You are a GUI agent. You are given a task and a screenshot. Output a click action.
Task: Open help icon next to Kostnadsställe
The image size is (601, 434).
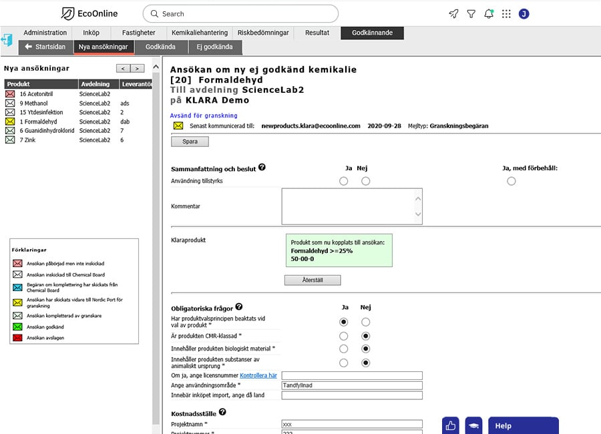[x=222, y=412]
